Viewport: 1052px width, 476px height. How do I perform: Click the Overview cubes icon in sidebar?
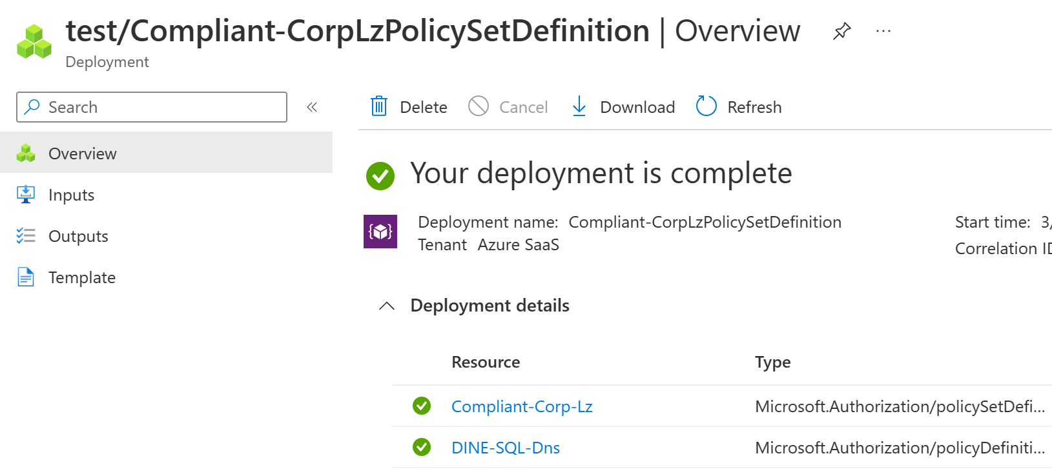coord(26,153)
